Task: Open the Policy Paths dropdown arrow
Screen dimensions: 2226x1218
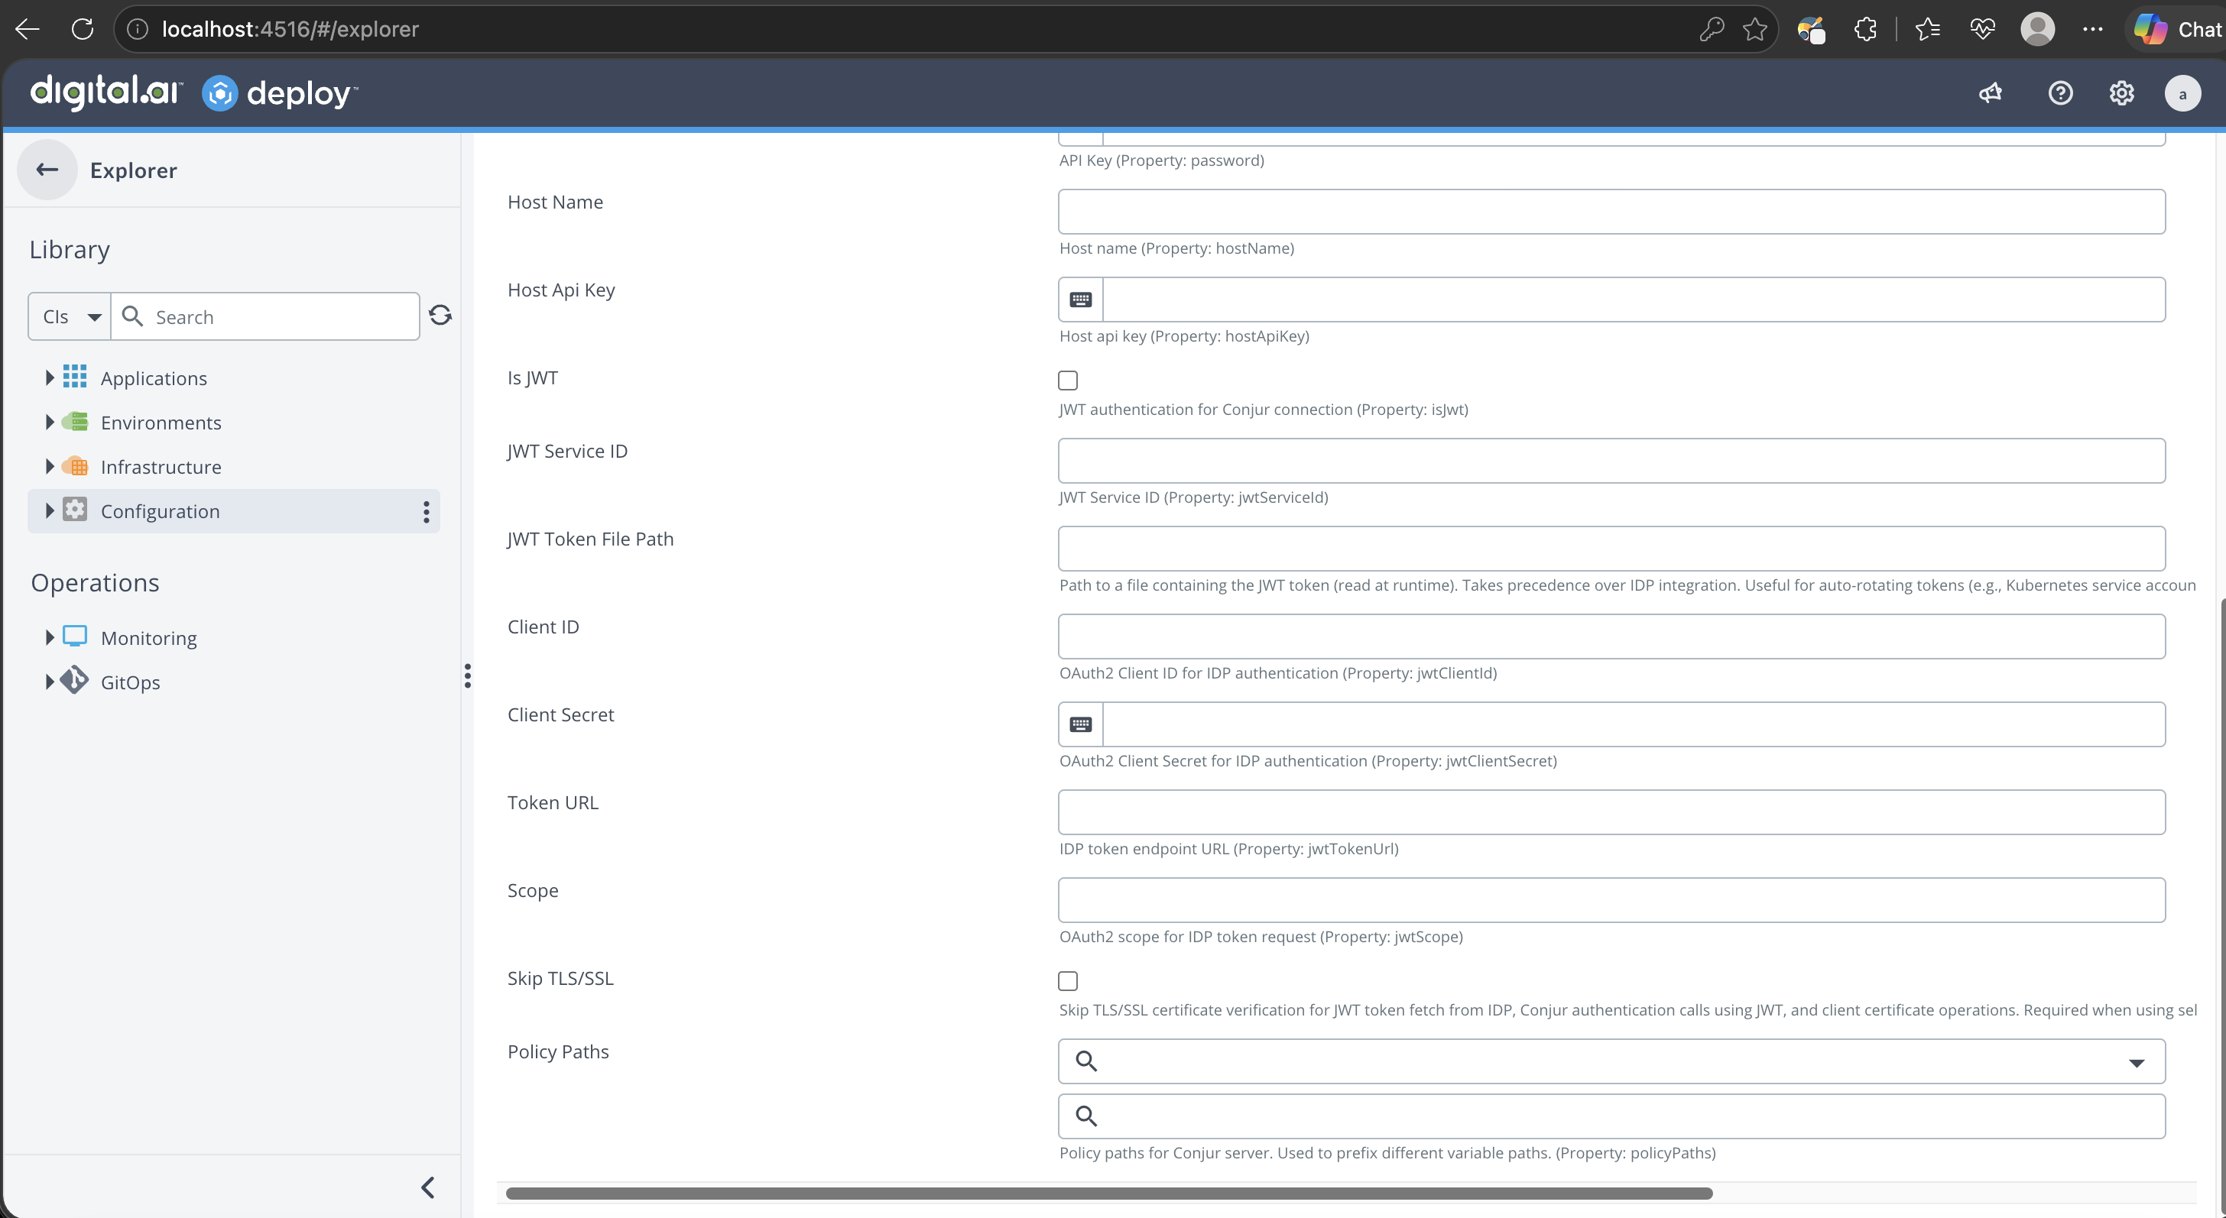Action: click(x=2136, y=1063)
